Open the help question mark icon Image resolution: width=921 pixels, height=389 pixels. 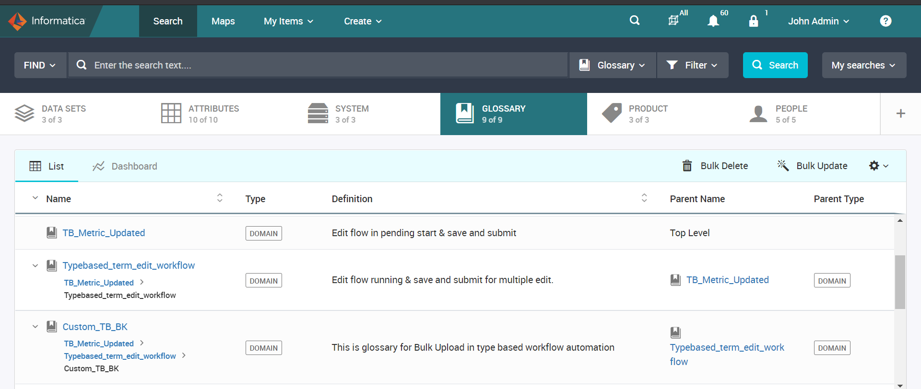click(886, 21)
